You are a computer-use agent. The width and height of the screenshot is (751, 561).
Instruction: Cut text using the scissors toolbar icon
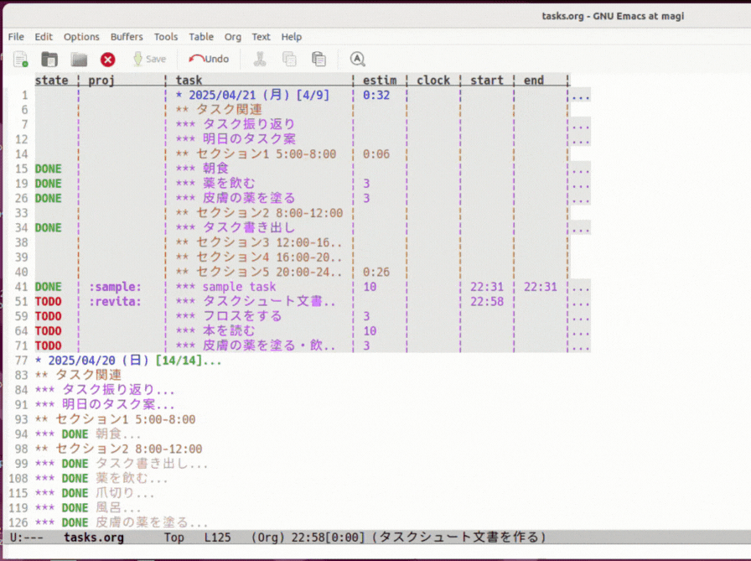click(260, 59)
